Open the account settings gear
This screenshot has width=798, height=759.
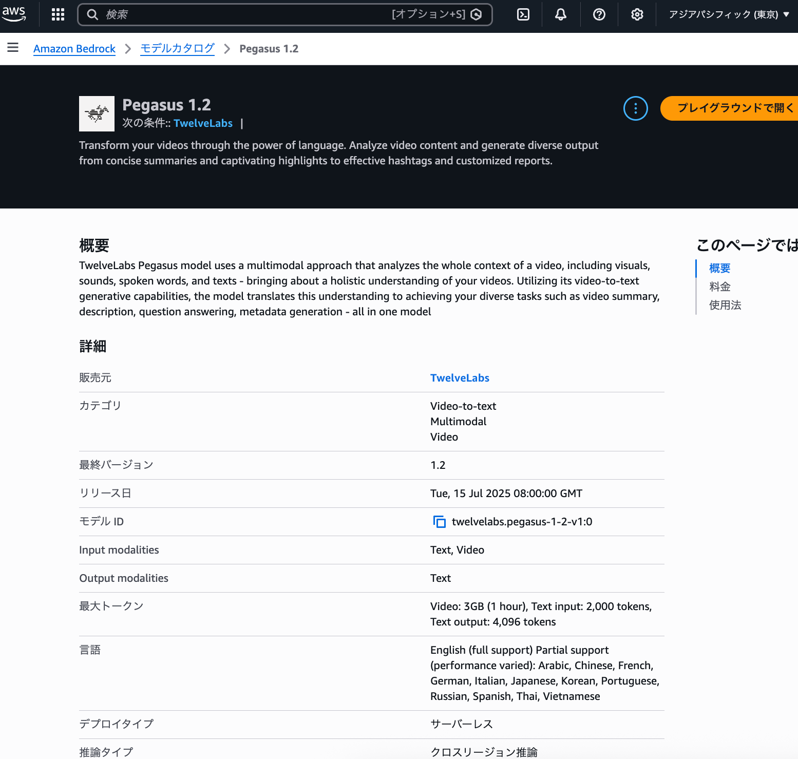(637, 14)
